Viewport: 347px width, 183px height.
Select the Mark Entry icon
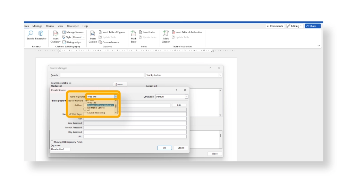(x=134, y=35)
